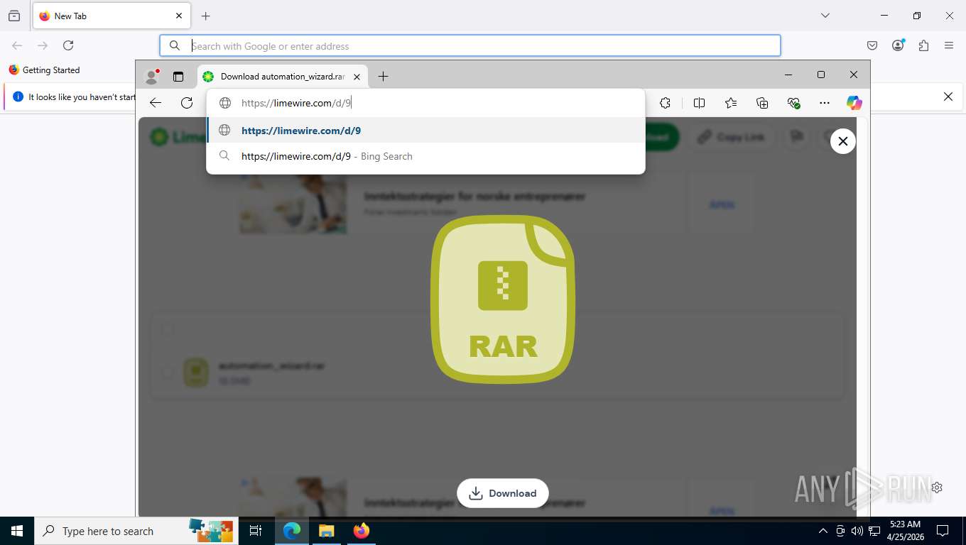Open Task View on the taskbar
Image resolution: width=966 pixels, height=545 pixels.
click(256, 531)
